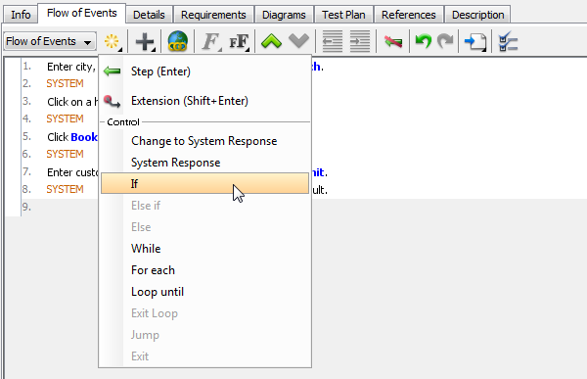Select the Flow of Events tab
The width and height of the screenshot is (587, 379).
coord(81,13)
